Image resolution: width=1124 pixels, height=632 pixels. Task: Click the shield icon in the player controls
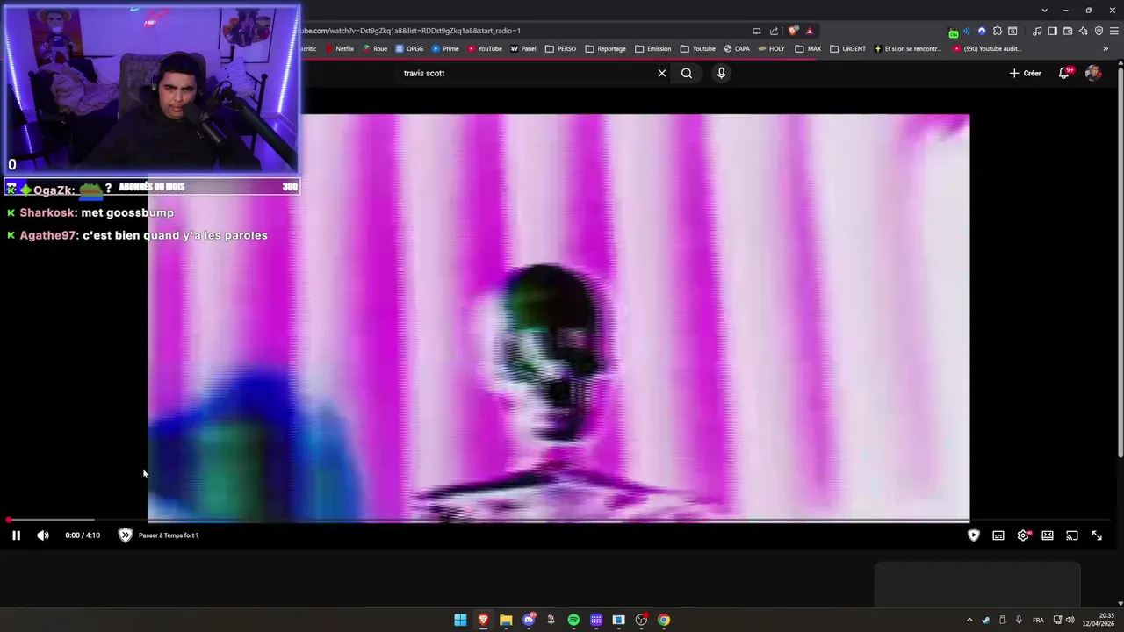974,535
